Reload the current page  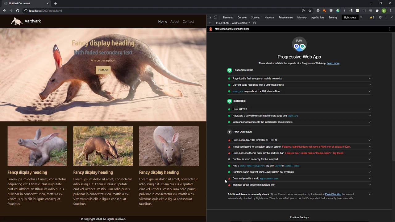coord(18,10)
